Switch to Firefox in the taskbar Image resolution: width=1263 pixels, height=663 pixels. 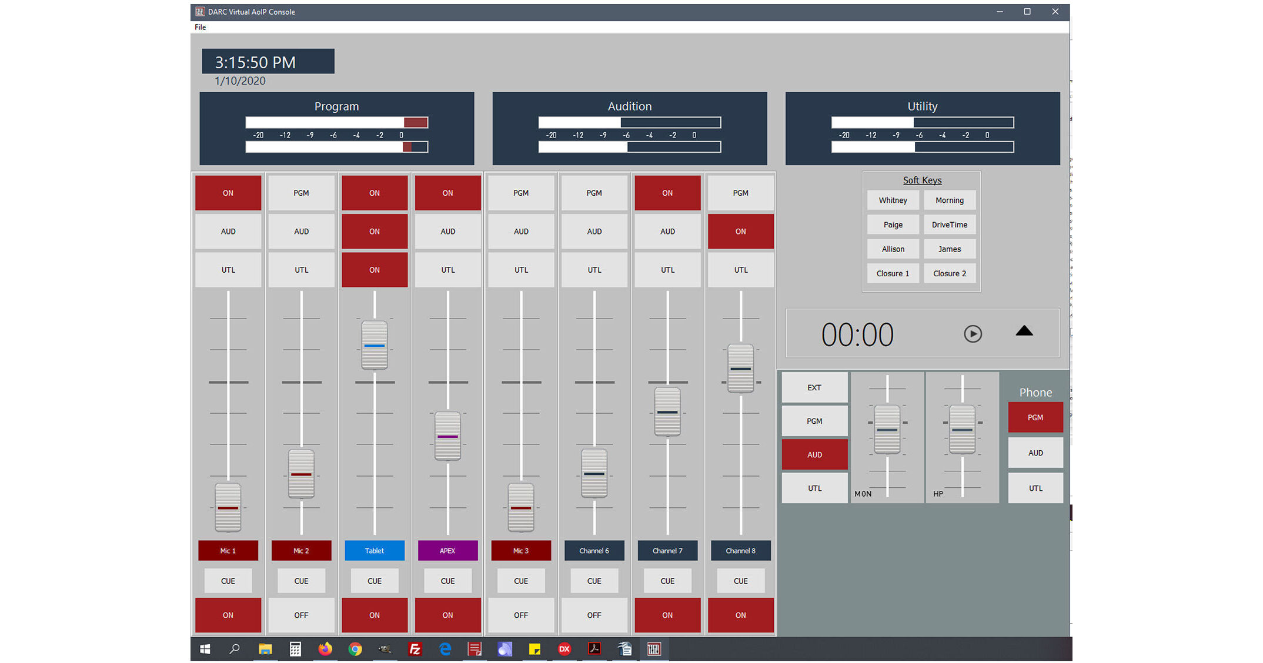click(x=325, y=649)
